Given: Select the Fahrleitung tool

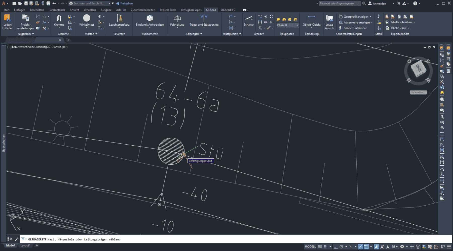Looking at the screenshot, I should coord(177,18).
